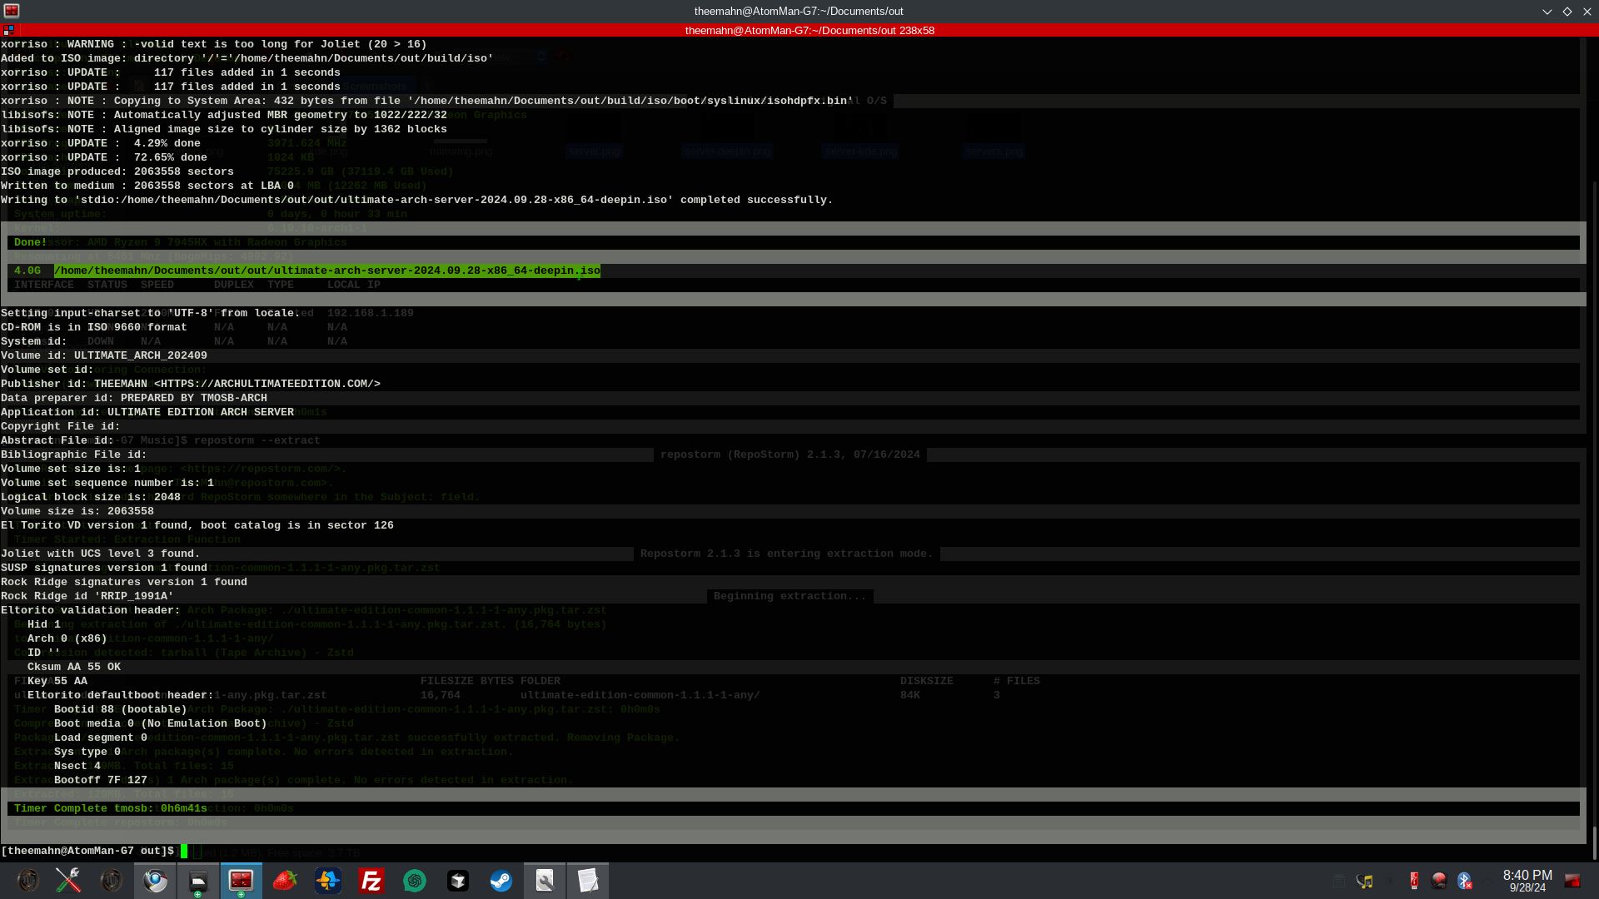This screenshot has width=1599, height=899.
Task: Open the ChatGPT launcher icon
Action: (415, 880)
